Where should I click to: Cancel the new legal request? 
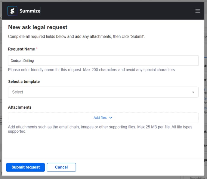61,167
